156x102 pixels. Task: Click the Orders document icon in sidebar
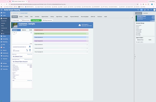pos(1,36)
